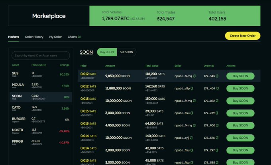Viewport: 271px width, 165px height.
Task: Copy order ID 179...297
Action: 217,150
